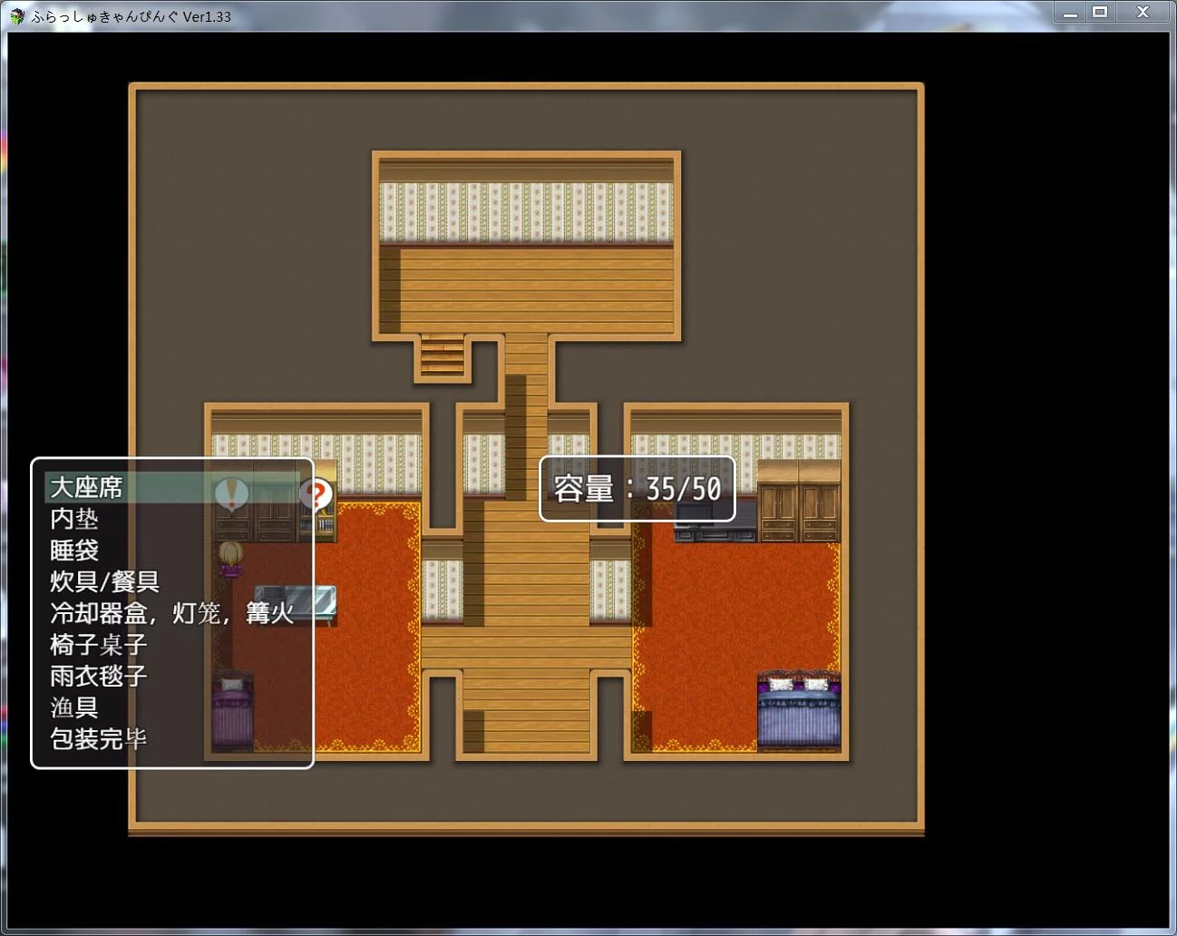Click the red question mark balloon
1177x936 pixels.
tap(316, 494)
